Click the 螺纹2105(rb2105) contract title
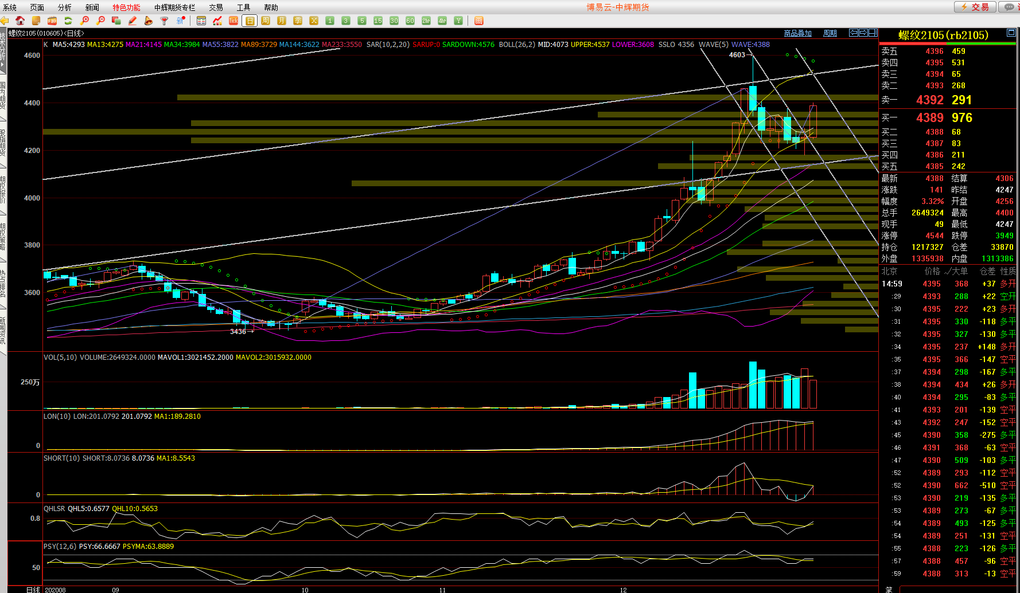1020x593 pixels. 943,35
